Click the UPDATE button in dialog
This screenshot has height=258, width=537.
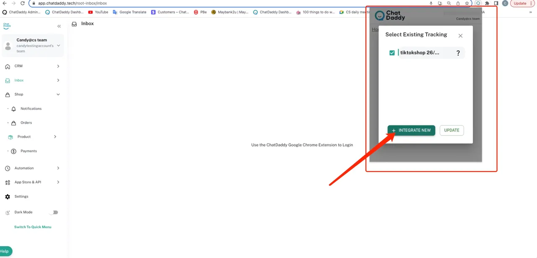(451, 130)
